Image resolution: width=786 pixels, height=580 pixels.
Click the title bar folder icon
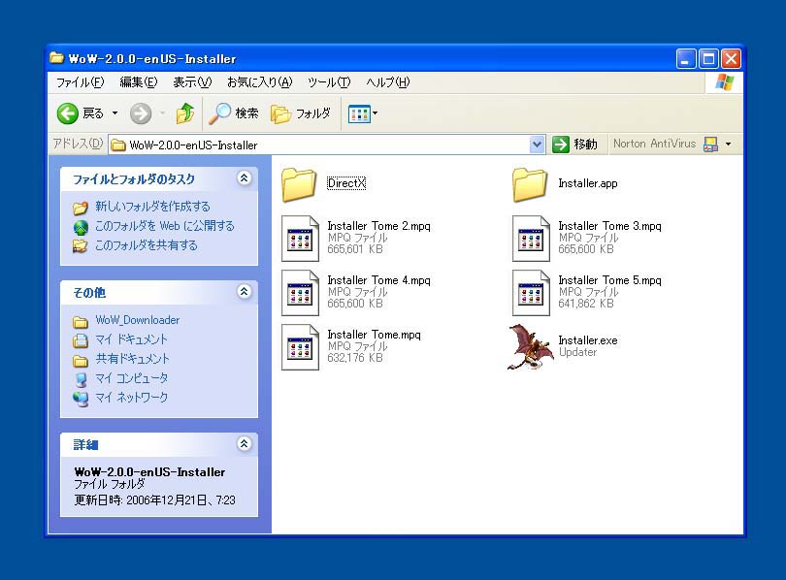coord(57,58)
